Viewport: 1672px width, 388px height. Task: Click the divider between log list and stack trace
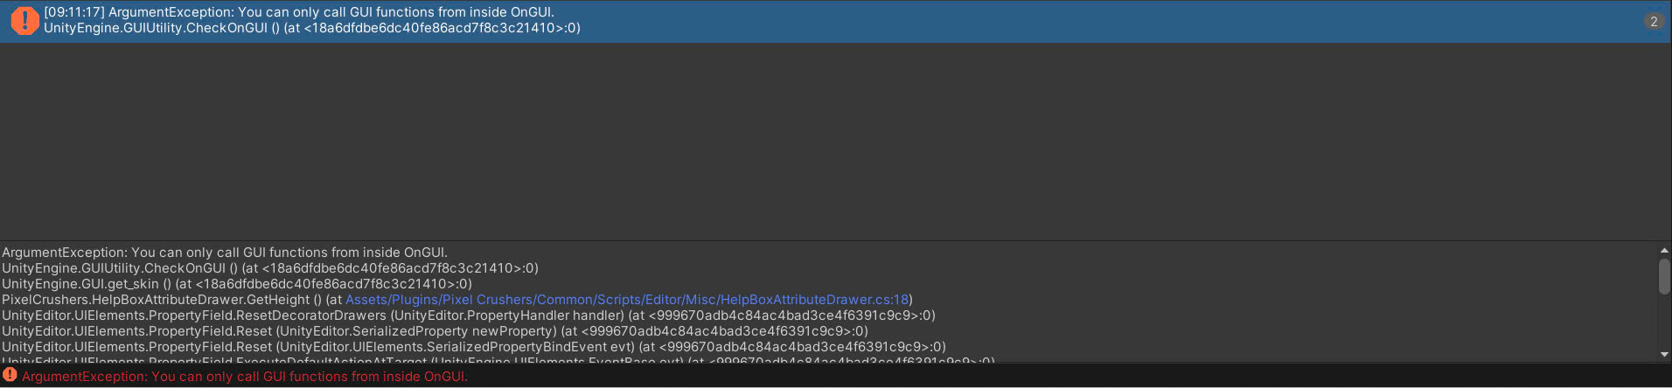835,241
